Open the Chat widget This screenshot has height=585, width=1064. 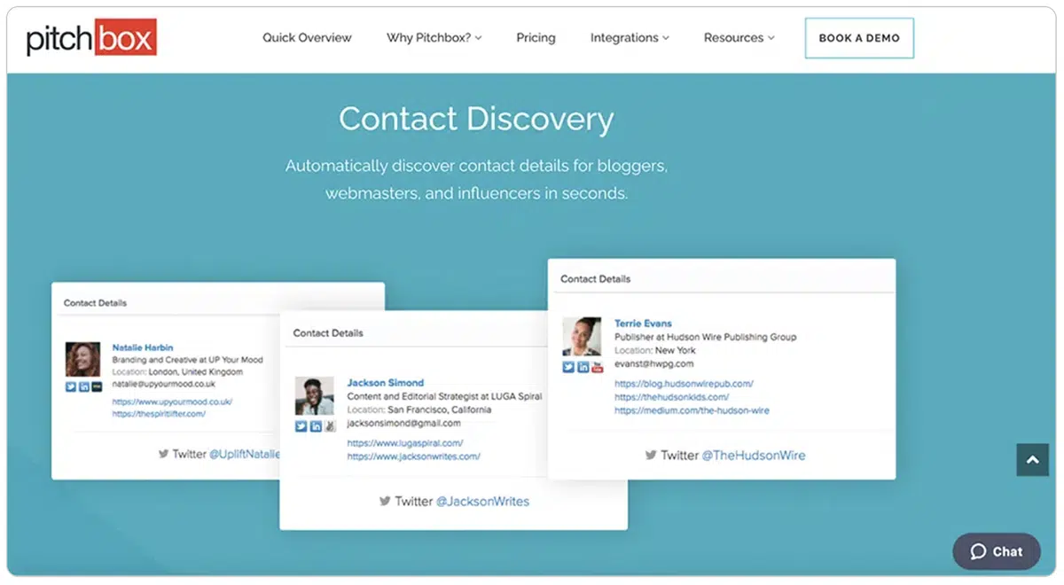point(997,551)
